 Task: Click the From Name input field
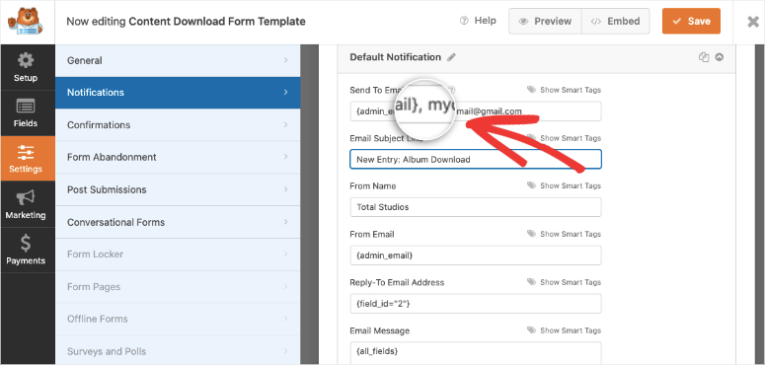(x=476, y=207)
